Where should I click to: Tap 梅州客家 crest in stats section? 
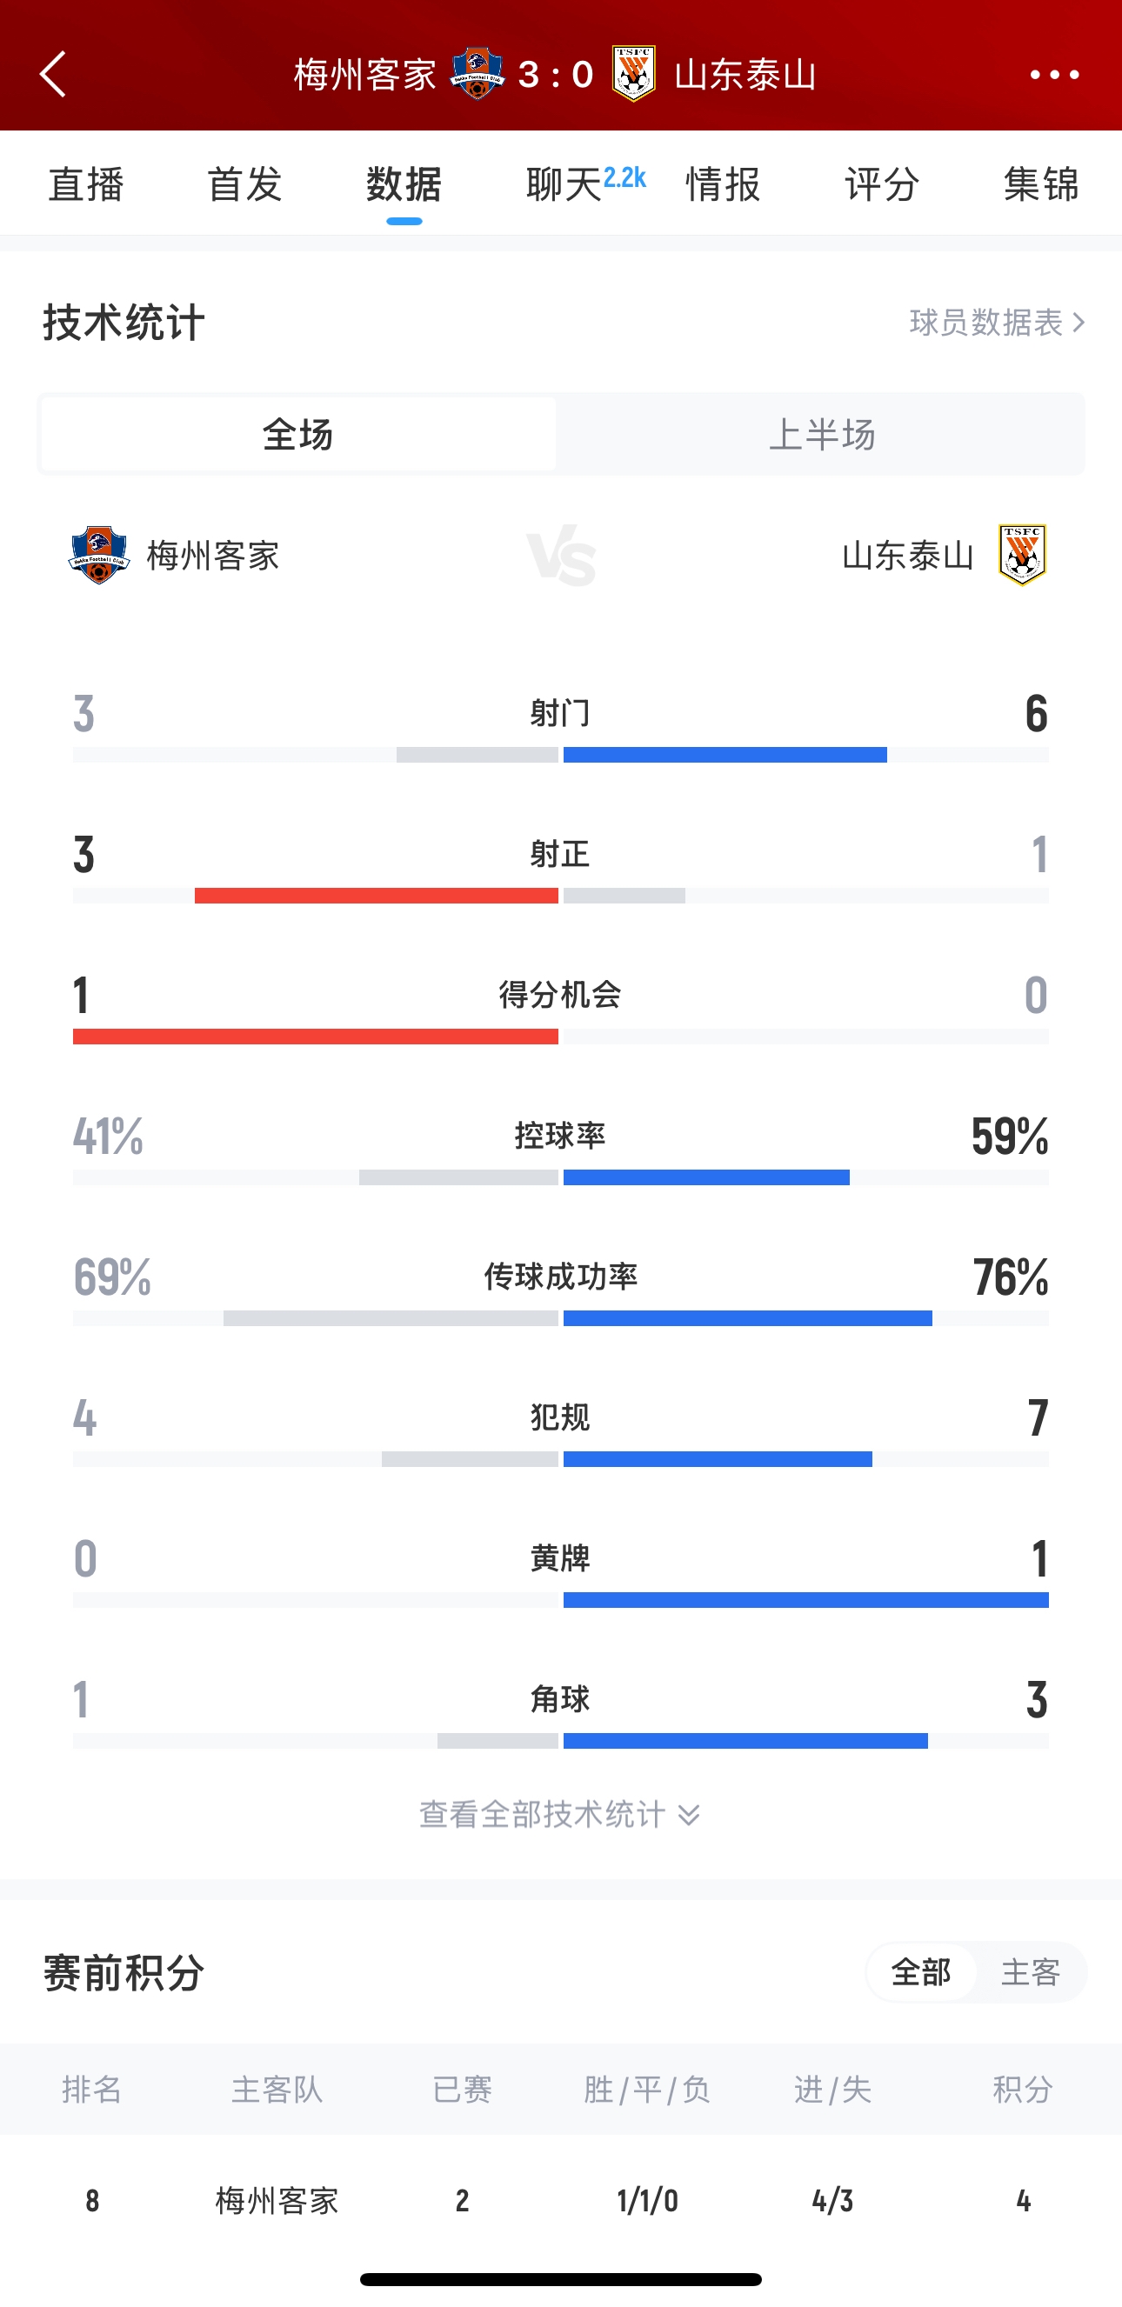pos(99,556)
